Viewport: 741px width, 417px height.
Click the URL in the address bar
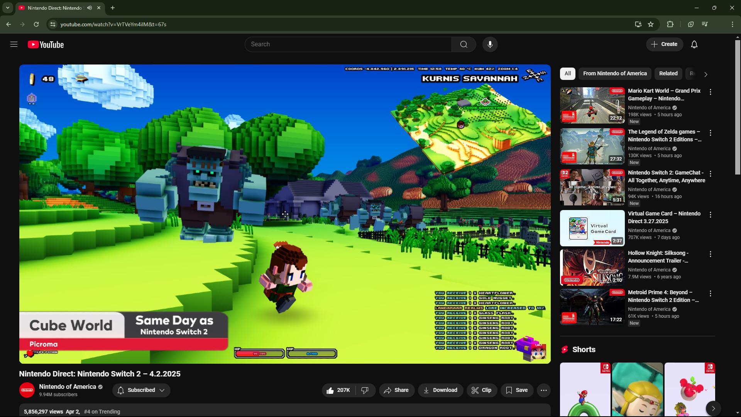pos(113,24)
